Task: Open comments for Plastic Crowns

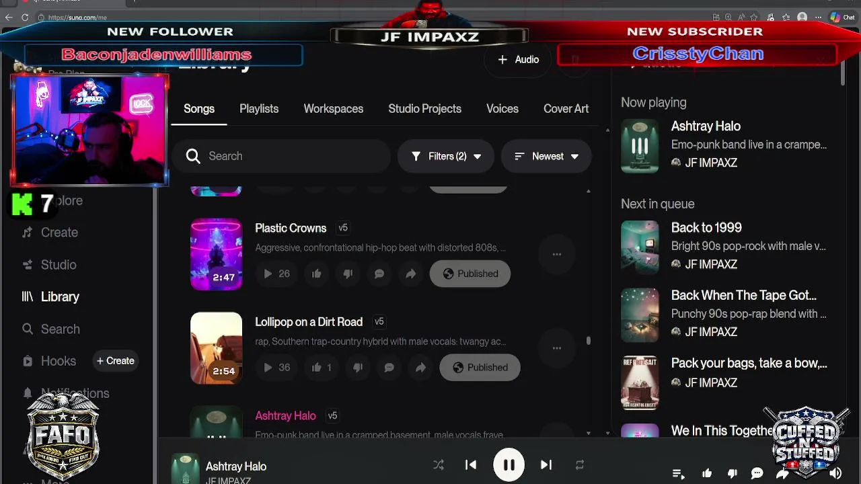Action: point(379,274)
